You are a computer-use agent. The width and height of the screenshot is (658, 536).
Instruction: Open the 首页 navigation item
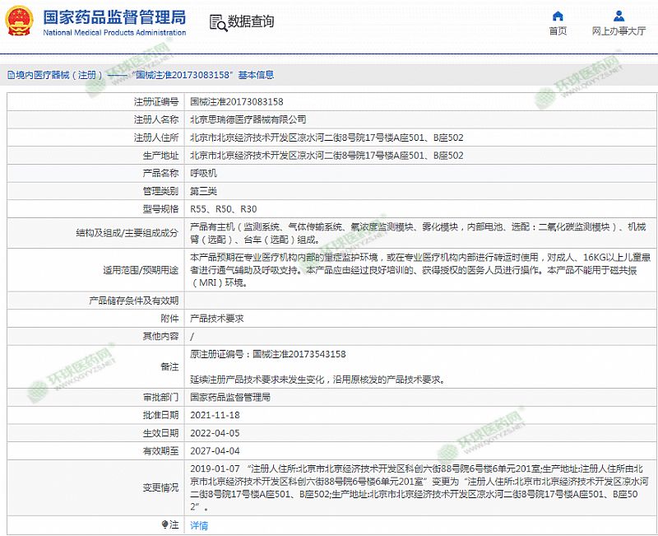click(x=558, y=31)
